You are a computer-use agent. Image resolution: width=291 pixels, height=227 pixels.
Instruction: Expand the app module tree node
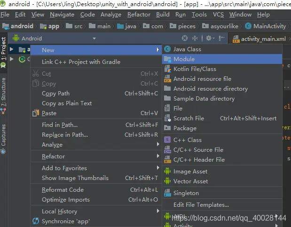tap(11, 49)
